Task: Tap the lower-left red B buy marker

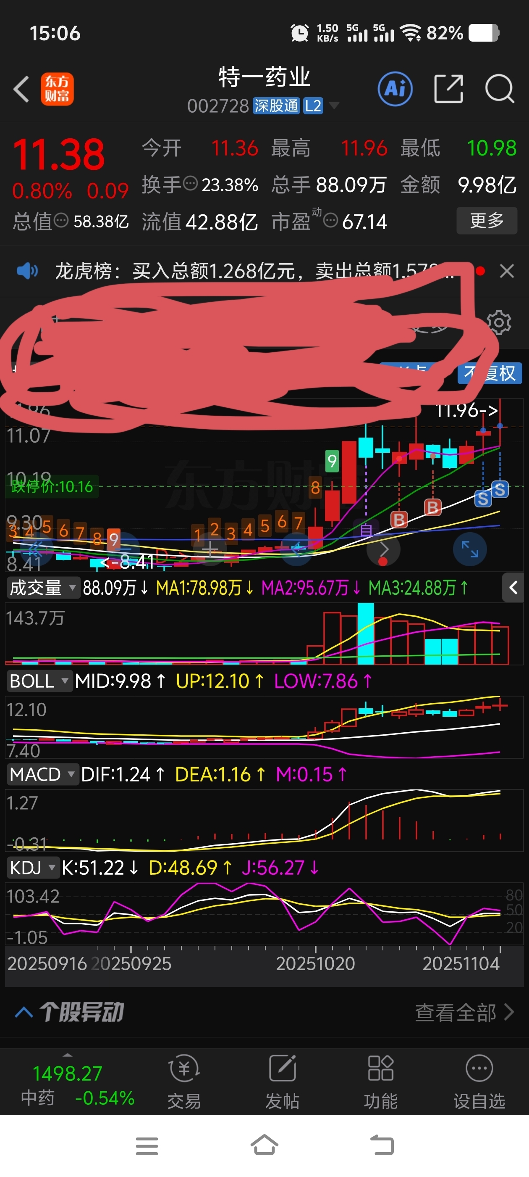Action: click(399, 520)
